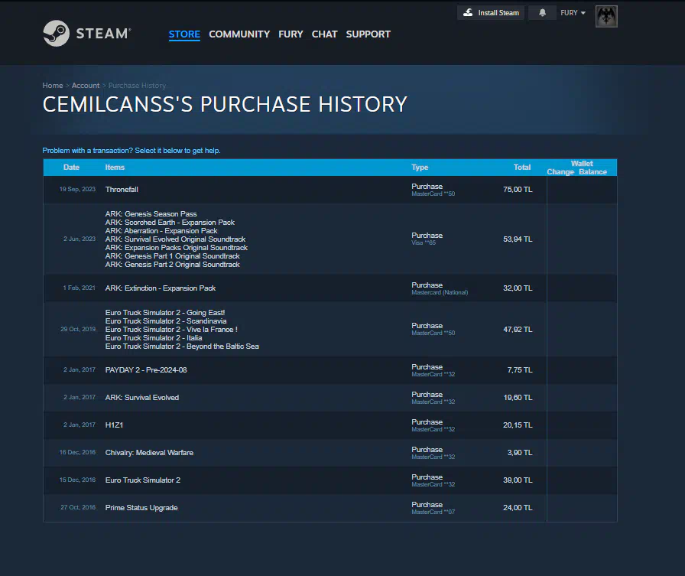Image resolution: width=685 pixels, height=576 pixels.
Task: Open the FURY account dropdown
Action: coord(573,13)
